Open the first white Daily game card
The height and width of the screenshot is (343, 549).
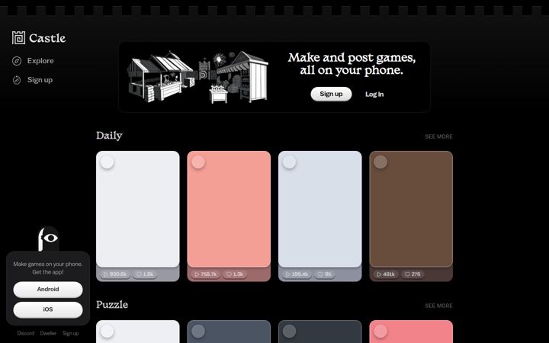[x=137, y=209]
